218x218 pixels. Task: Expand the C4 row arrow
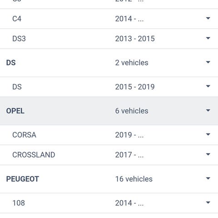tap(208, 18)
